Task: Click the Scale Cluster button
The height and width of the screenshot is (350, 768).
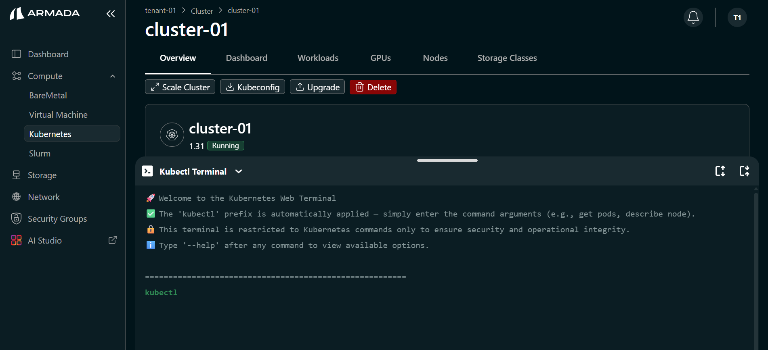Action: coord(180,87)
